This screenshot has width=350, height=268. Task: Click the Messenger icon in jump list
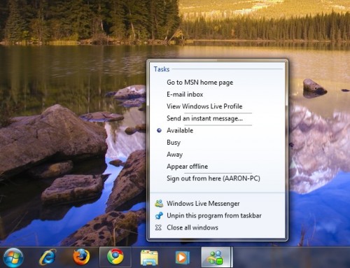(x=159, y=204)
